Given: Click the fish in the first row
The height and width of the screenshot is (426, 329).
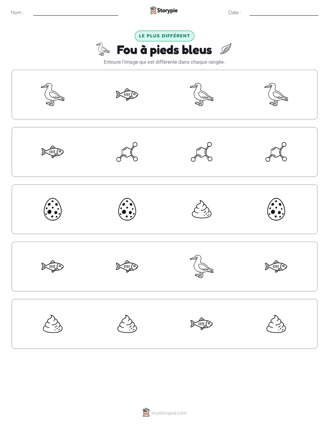Looking at the screenshot, I should [x=127, y=95].
